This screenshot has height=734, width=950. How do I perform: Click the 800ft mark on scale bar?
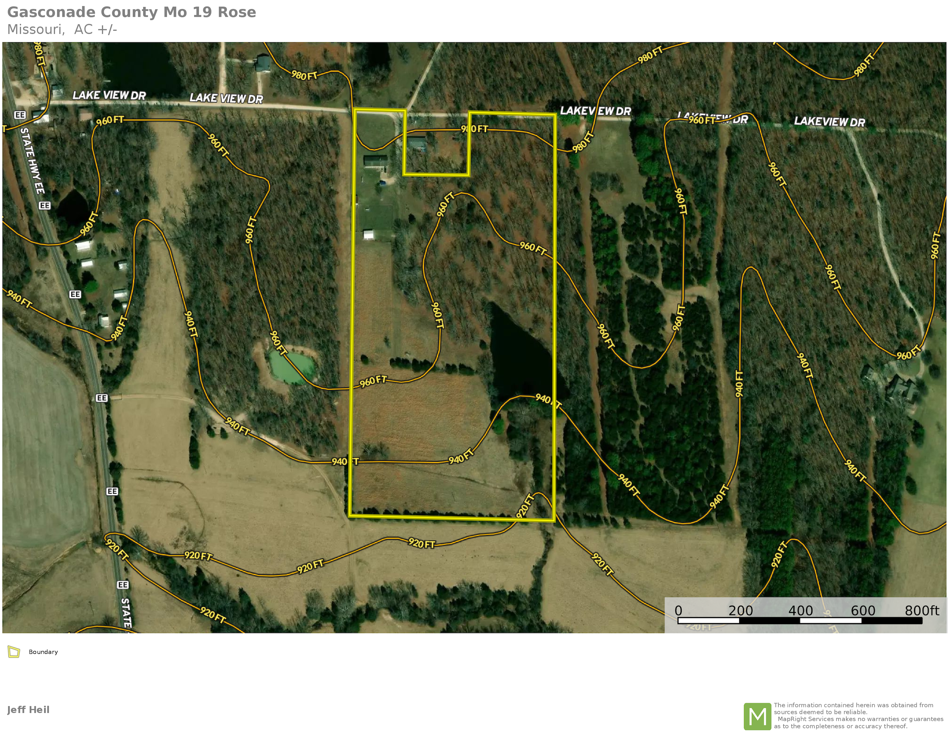922,610
